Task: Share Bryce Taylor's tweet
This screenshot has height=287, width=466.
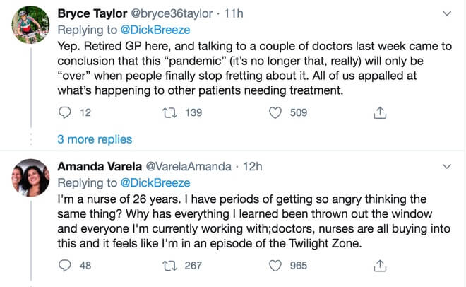Action: 380,112
